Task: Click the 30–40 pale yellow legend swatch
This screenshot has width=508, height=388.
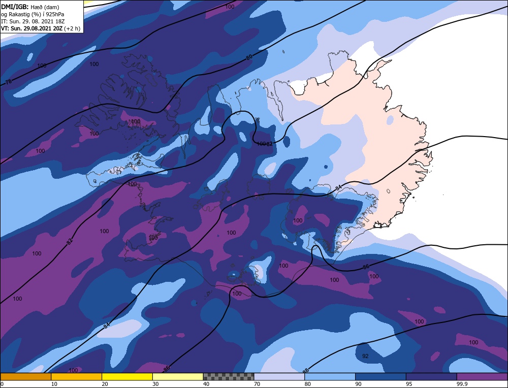Action: pyautogui.click(x=178, y=377)
